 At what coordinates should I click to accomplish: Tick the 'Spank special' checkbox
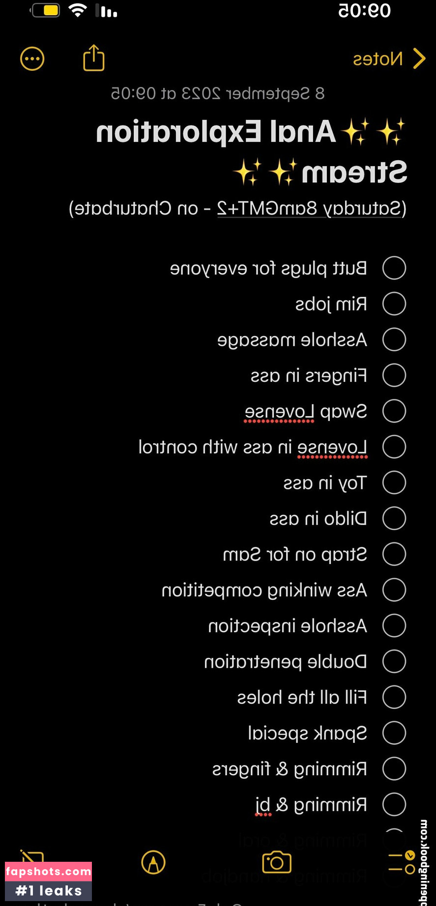pos(394,733)
